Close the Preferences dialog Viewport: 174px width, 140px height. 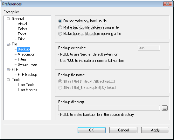pyautogui.click(x=167, y=4)
